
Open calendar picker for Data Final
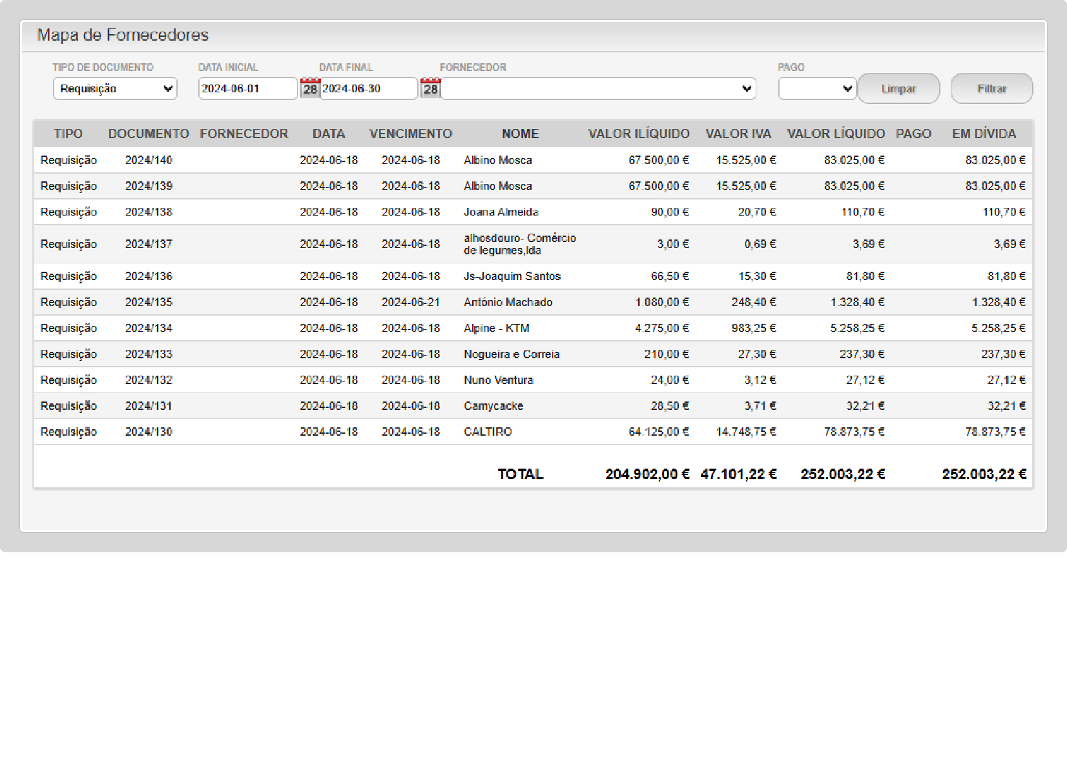[430, 88]
